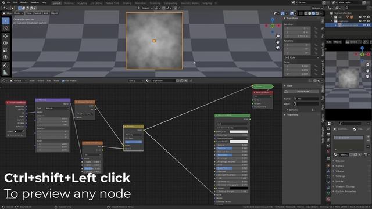Select the Cursor tool in viewport toolbar

tap(5, 28)
